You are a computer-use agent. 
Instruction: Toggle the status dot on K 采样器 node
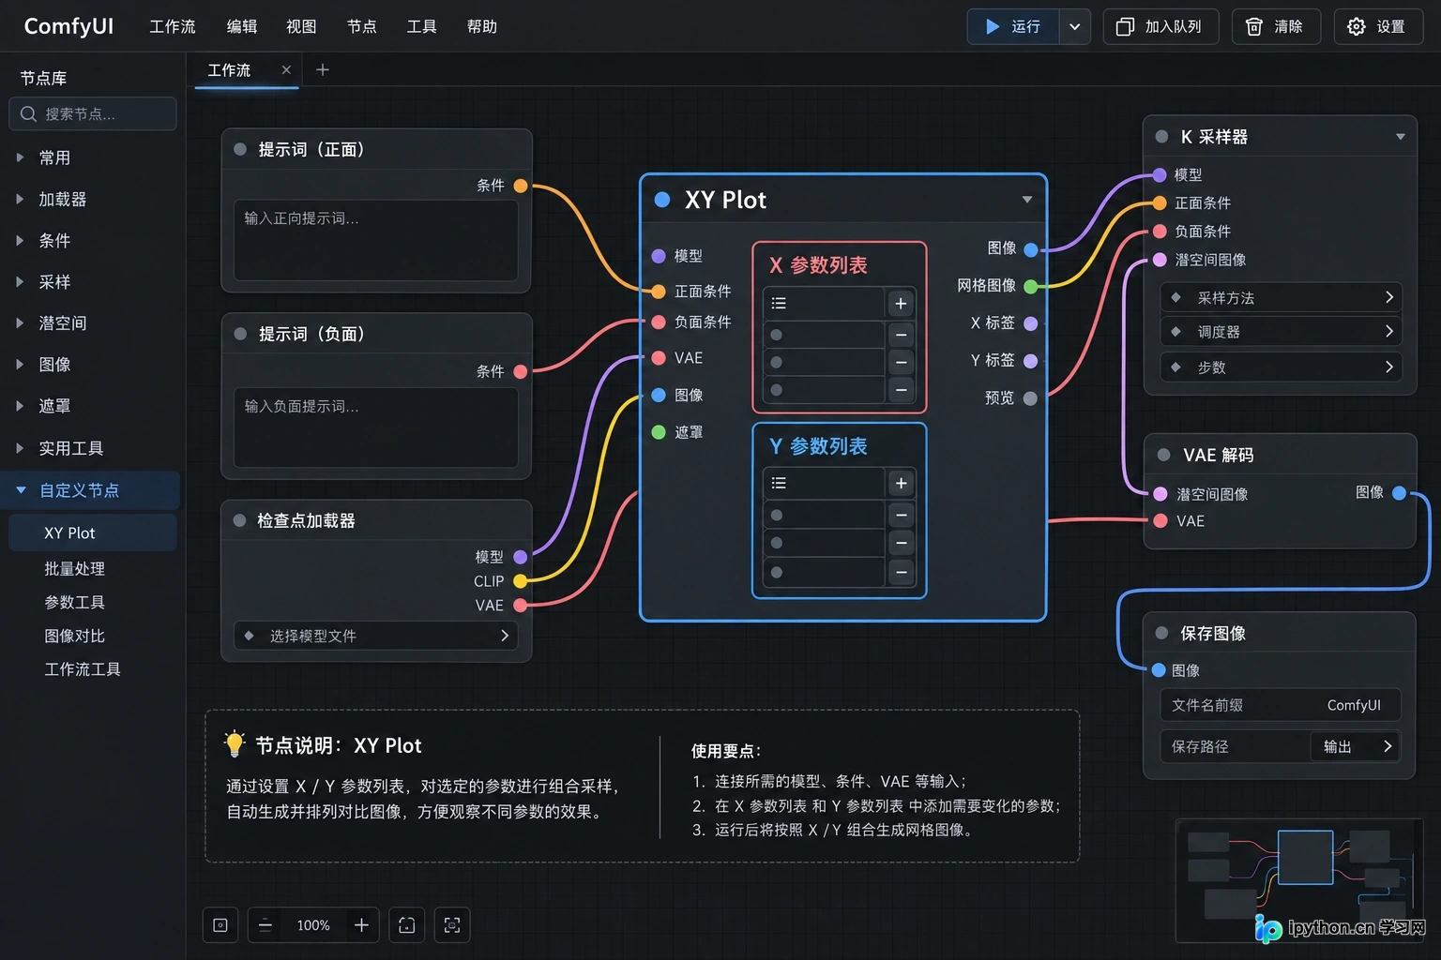point(1161,137)
